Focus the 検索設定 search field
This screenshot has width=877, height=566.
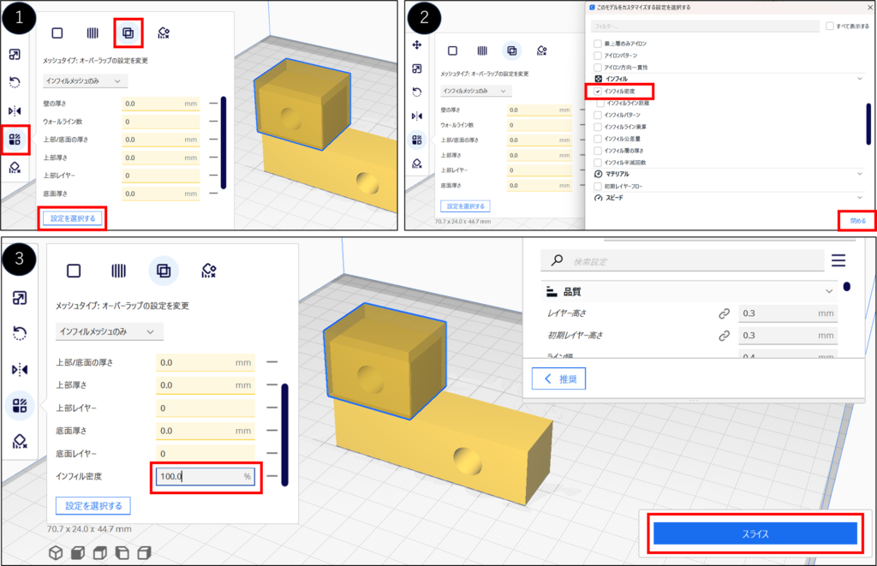[x=683, y=260]
